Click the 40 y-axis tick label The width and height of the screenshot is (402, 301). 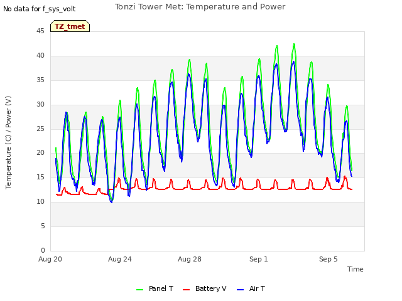[x=40, y=56]
